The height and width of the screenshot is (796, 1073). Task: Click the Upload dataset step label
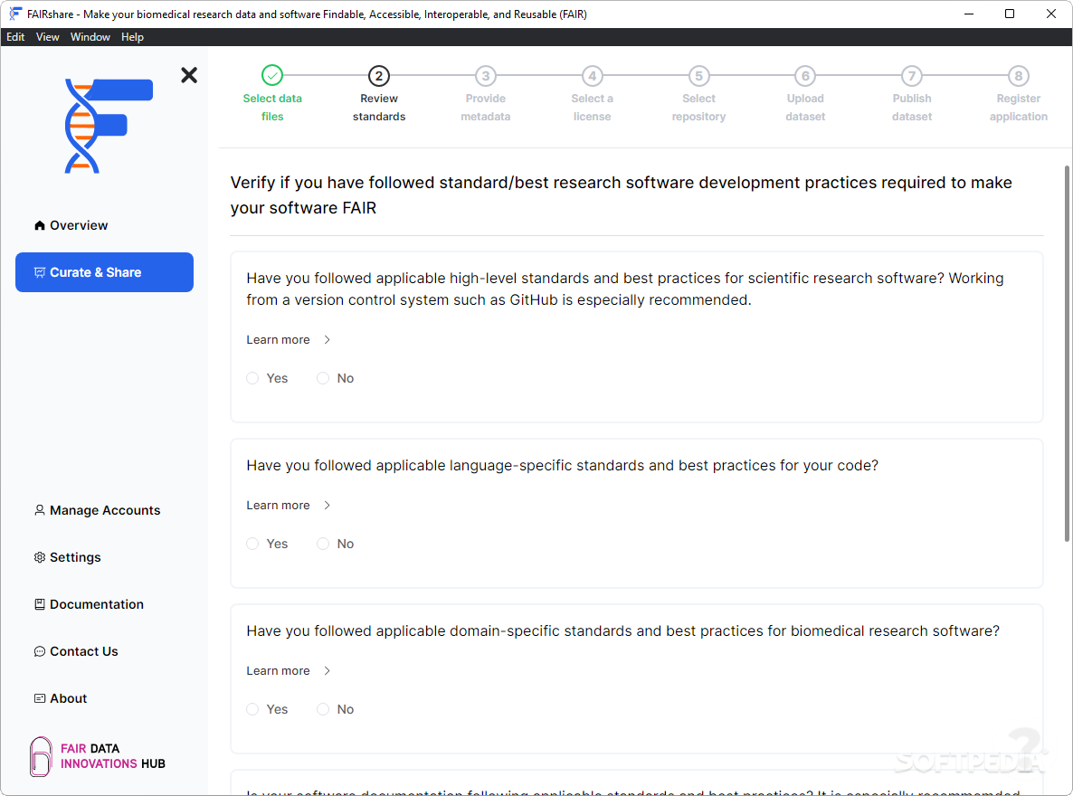point(805,108)
